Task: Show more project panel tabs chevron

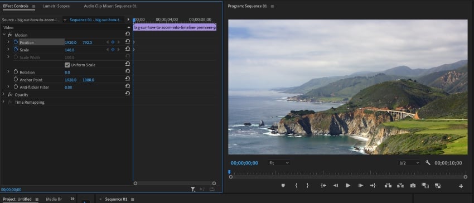Action: (x=72, y=199)
